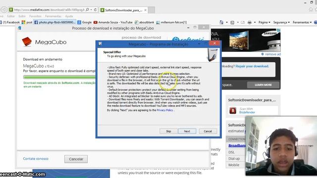Click the blue icon in MegaCubo window title bar
Screen dimensions: 317x178
coord(19,28)
